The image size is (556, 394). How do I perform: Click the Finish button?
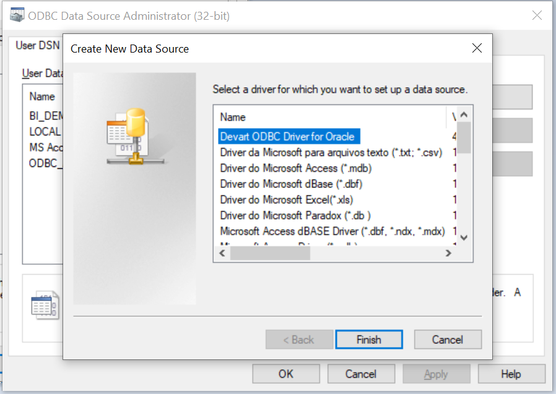coord(369,340)
